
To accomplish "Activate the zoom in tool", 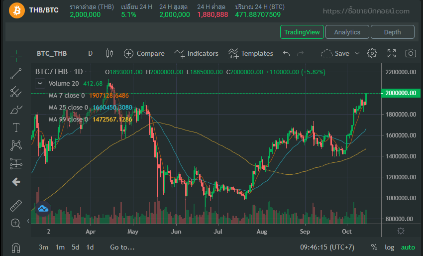I will (x=15, y=223).
